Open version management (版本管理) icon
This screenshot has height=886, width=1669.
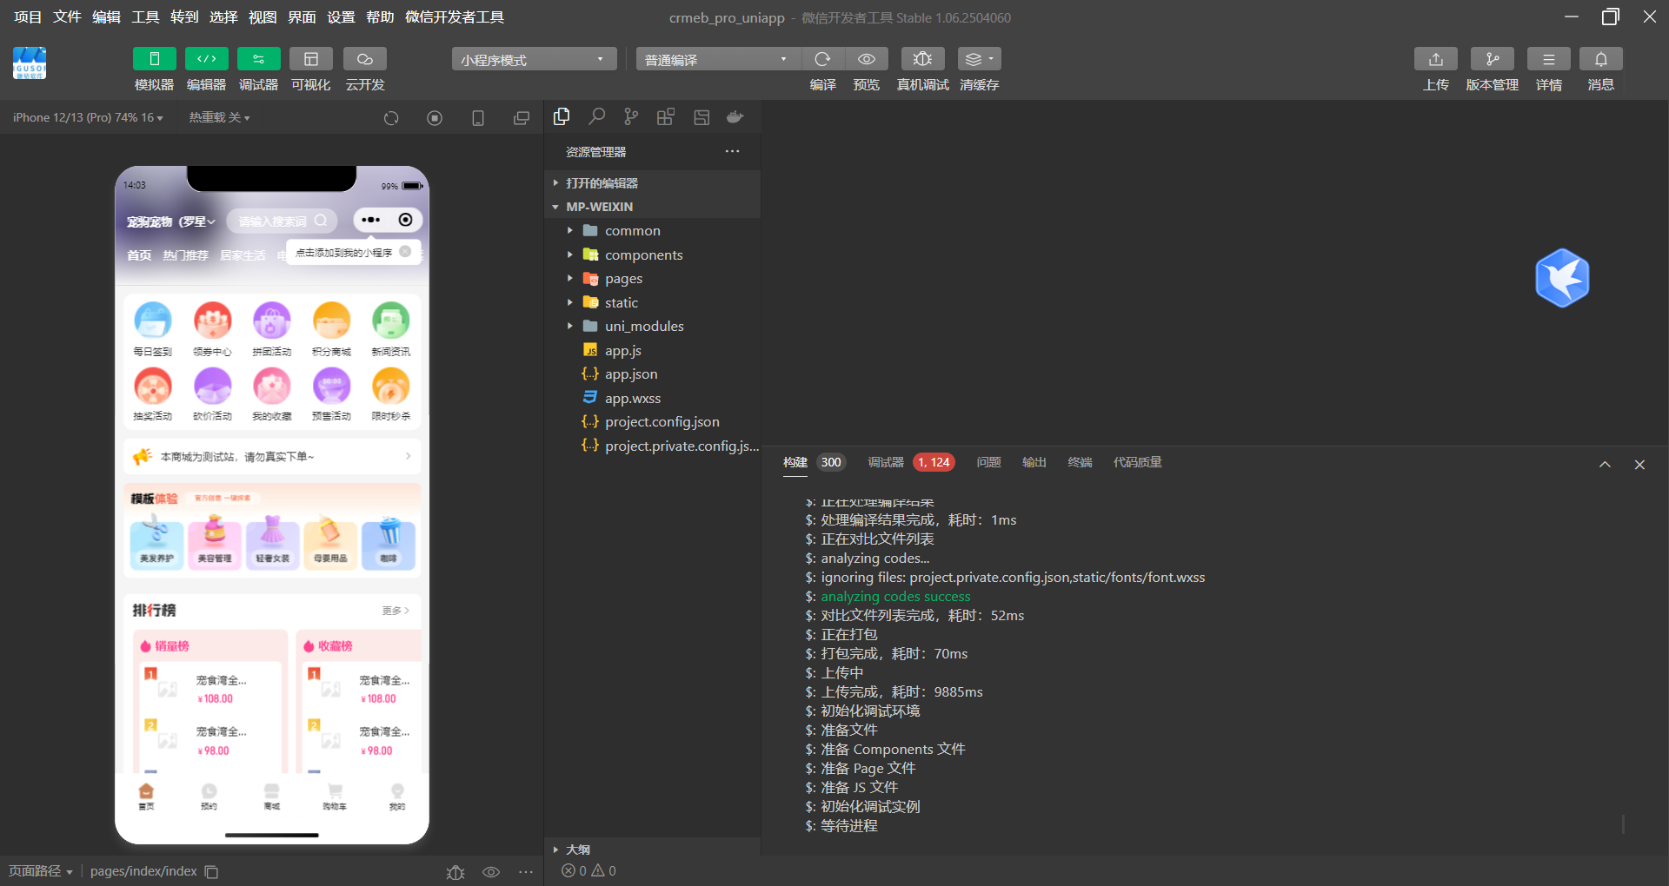pos(1492,59)
